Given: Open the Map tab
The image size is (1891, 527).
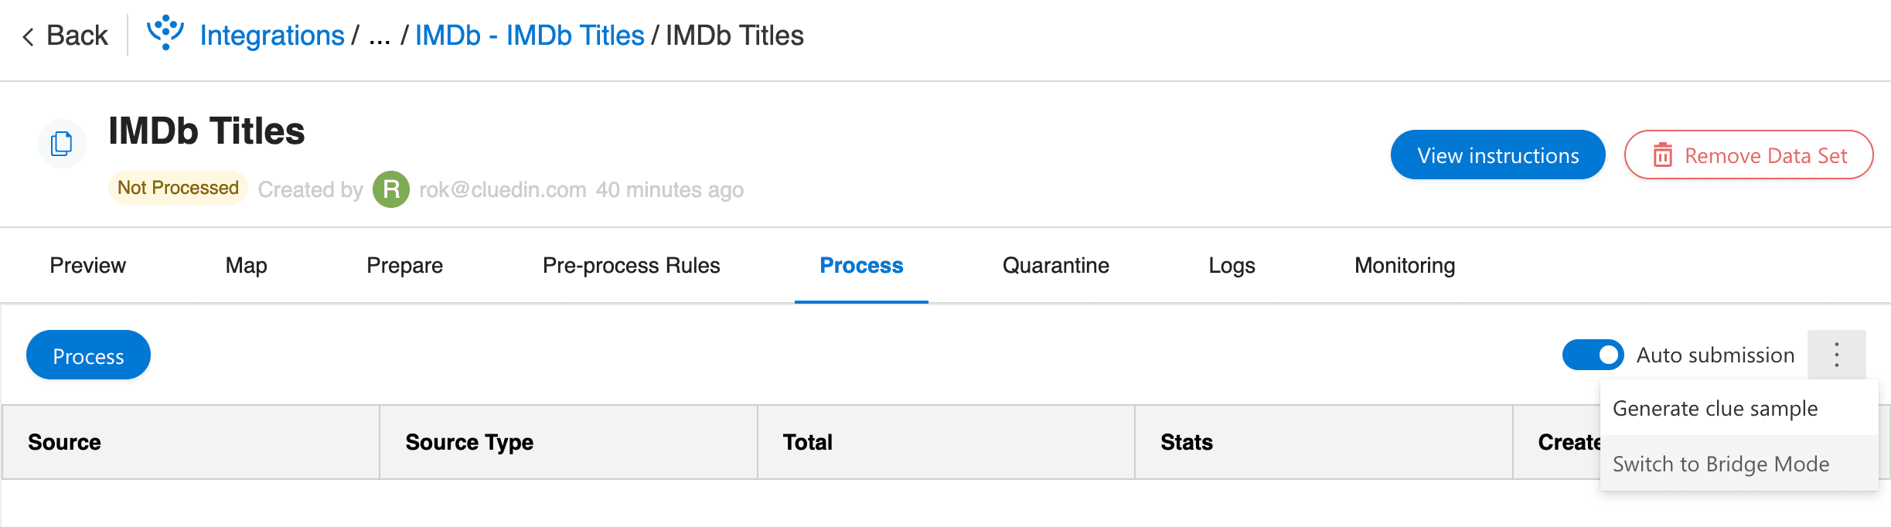Looking at the screenshot, I should [246, 265].
